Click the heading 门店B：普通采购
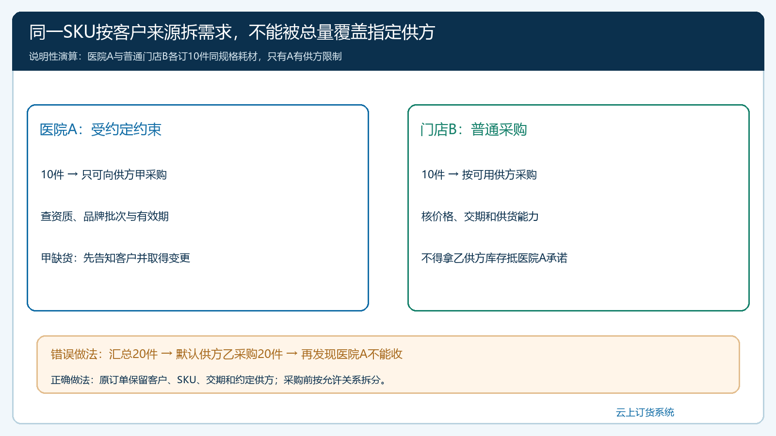The image size is (776, 436). coord(473,129)
